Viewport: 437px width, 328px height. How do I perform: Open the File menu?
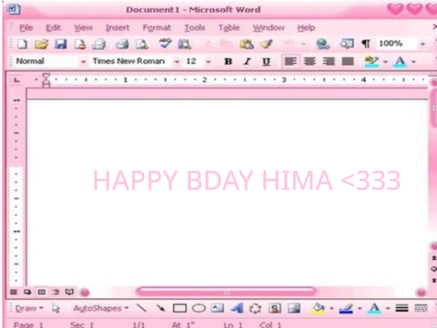coord(26,28)
